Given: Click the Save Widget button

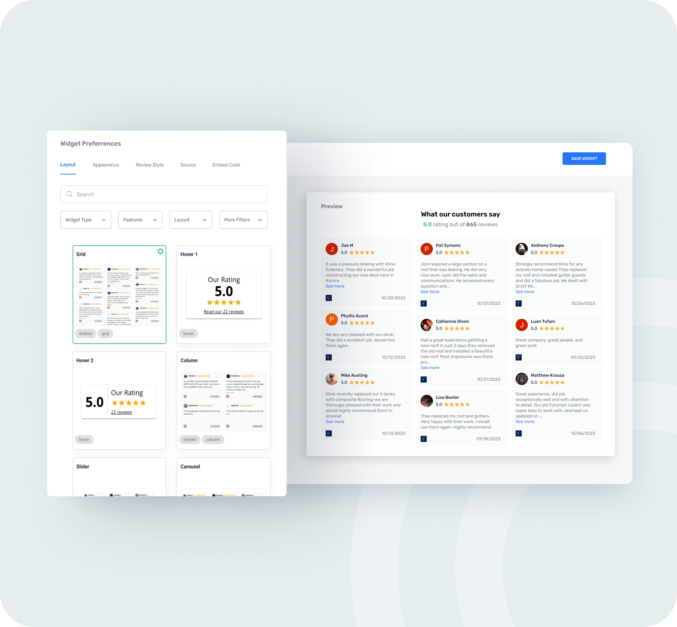Looking at the screenshot, I should (584, 158).
